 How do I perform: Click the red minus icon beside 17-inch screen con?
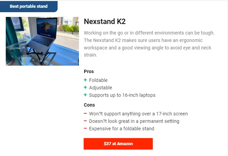coord(85,113)
